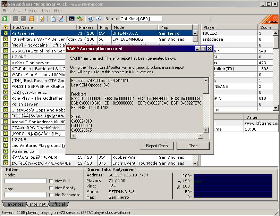Image resolution: width=280 pixels, height=216 pixels.
Task: Click the crash report scroll down arrow
Action: coord(206,130)
